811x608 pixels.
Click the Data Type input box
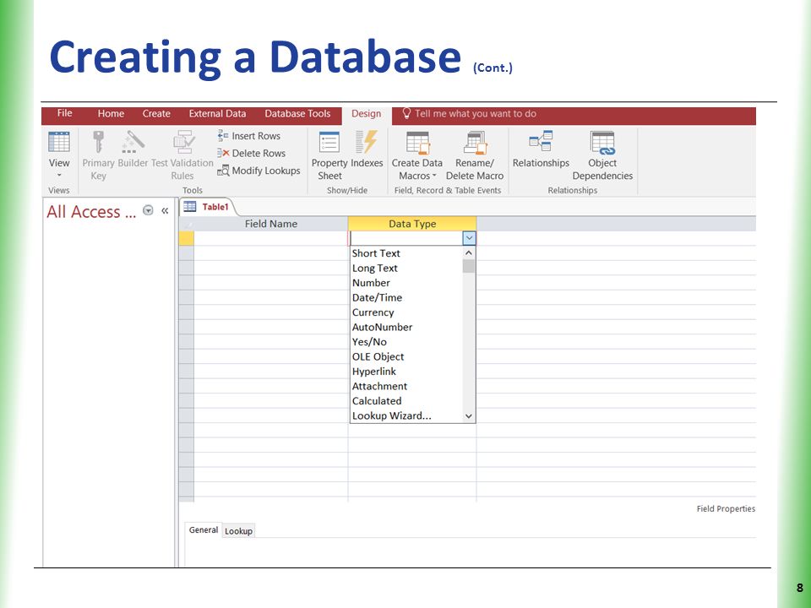click(406, 238)
